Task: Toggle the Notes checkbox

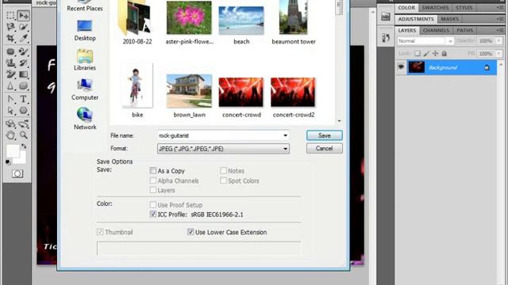Action: [223, 170]
